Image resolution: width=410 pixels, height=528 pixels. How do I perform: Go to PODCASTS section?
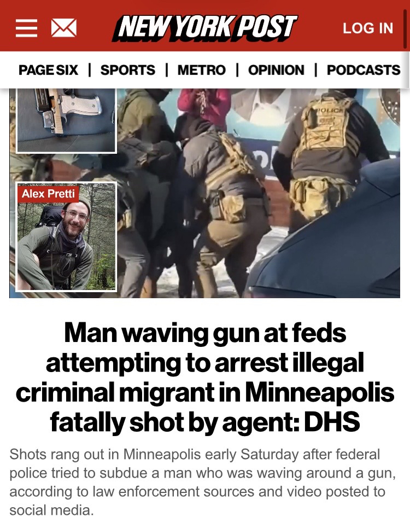click(x=364, y=70)
